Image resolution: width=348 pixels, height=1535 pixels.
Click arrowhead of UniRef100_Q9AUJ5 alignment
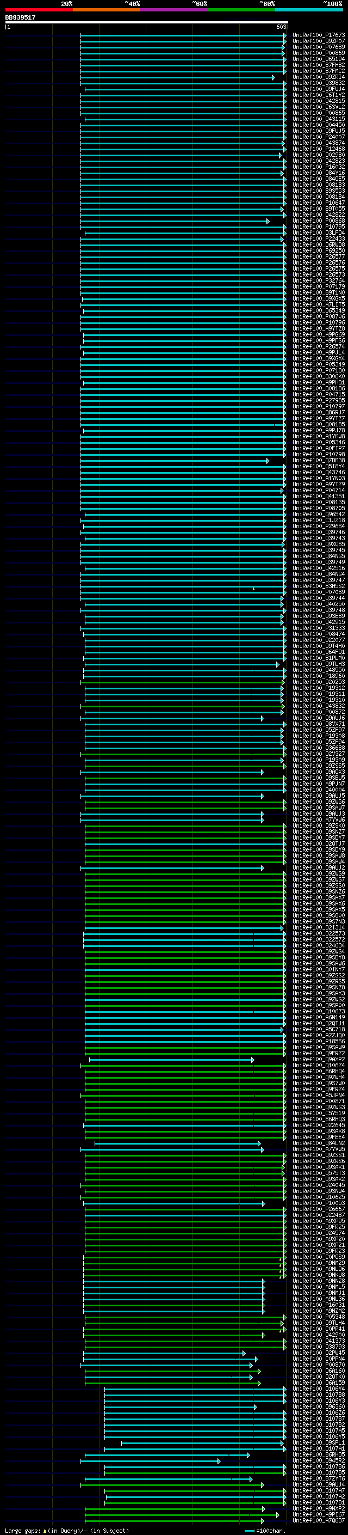(x=262, y=796)
